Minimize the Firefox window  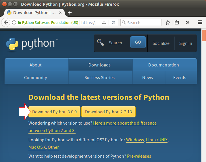click(x=10, y=4)
